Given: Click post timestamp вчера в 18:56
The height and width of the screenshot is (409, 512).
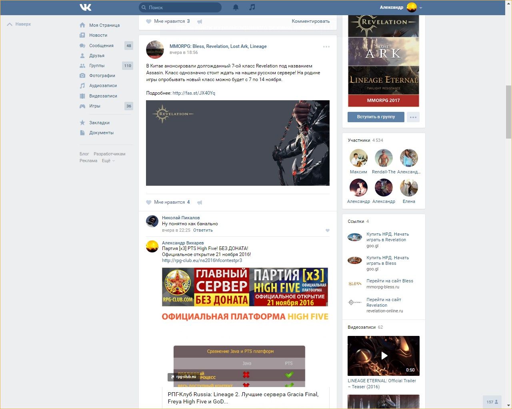Looking at the screenshot, I should pyautogui.click(x=184, y=52).
